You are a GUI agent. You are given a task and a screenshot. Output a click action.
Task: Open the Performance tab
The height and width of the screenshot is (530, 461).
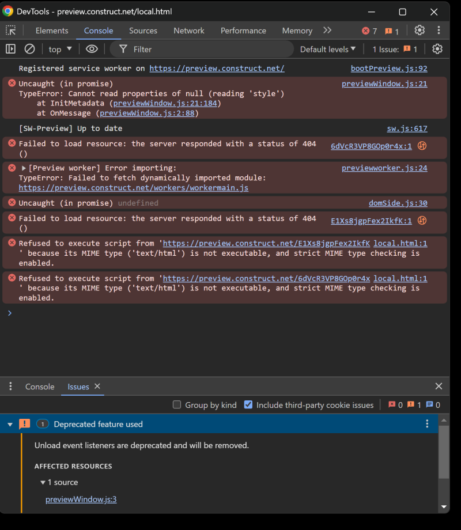tap(243, 31)
